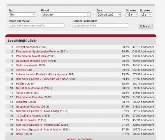Open Vetřelci film link
Viewport: 165px width, 140px height.
[x=20, y=70]
